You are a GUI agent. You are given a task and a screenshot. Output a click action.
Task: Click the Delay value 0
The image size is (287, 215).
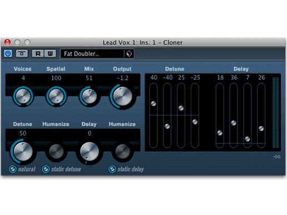point(90,133)
